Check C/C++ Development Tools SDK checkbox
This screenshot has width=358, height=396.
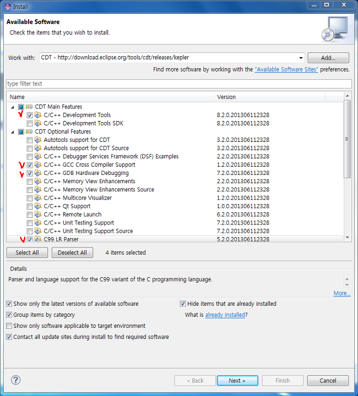click(x=30, y=124)
